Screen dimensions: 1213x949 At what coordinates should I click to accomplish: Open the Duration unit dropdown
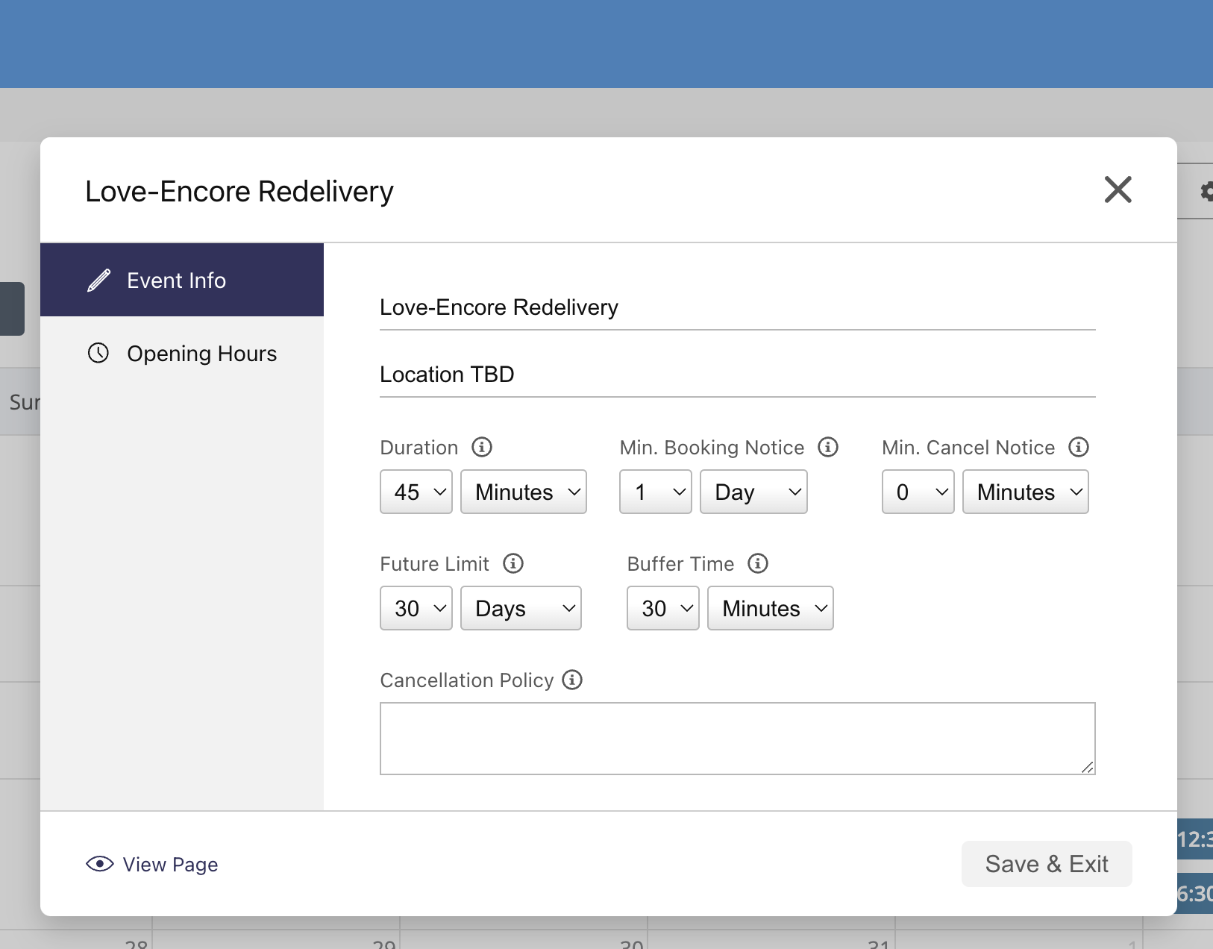tap(524, 492)
